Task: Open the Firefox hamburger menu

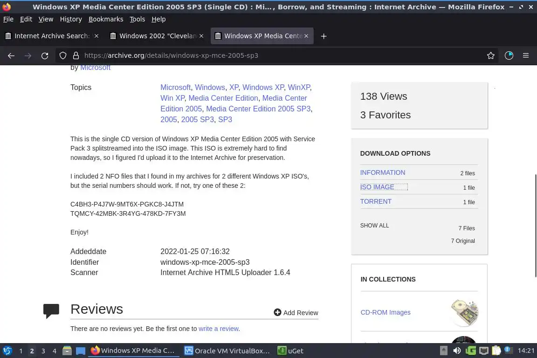Action: (x=526, y=55)
